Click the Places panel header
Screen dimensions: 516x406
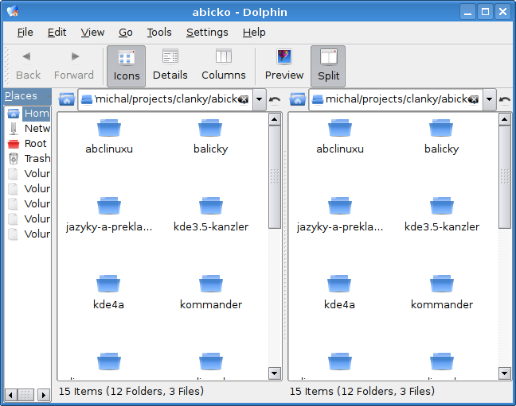point(27,96)
